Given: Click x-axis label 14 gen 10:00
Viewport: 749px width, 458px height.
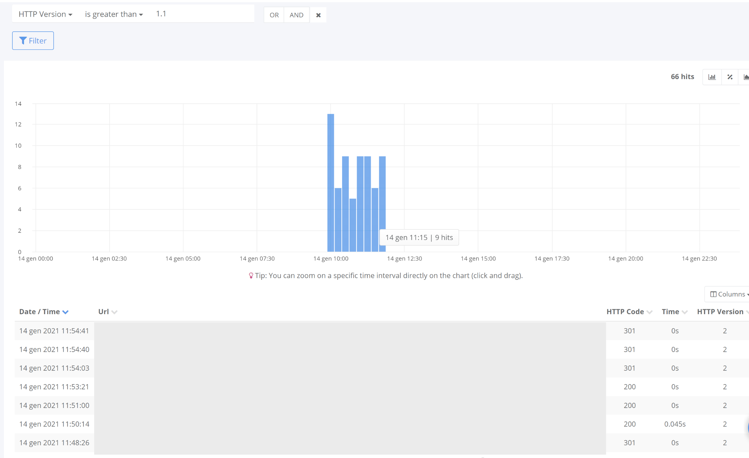Looking at the screenshot, I should pos(331,259).
